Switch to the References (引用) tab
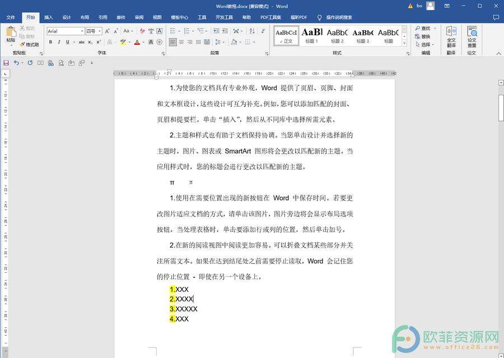The height and width of the screenshot is (358, 504). click(x=103, y=17)
